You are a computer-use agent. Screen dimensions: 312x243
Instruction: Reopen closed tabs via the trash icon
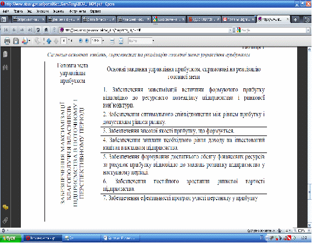pyautogui.click(x=307, y=19)
